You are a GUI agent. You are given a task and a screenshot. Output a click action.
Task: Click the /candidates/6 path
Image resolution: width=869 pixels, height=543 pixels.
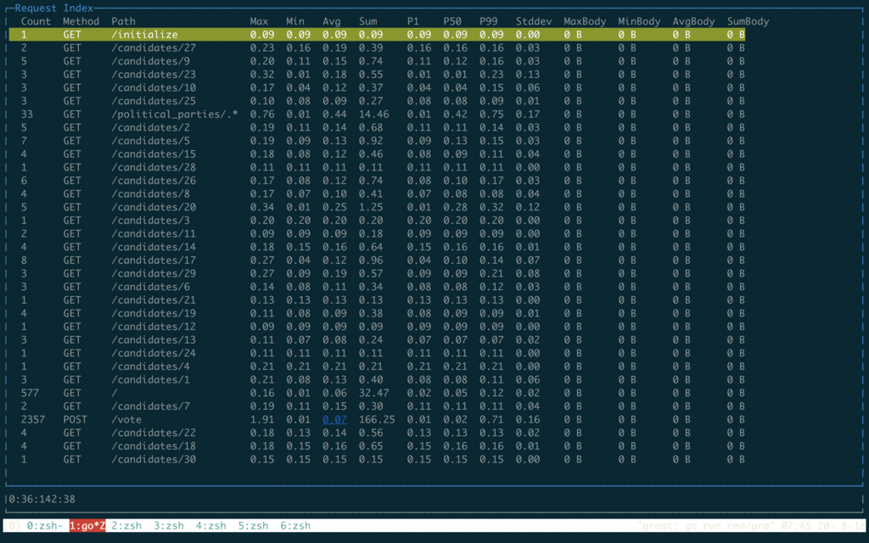(x=151, y=287)
